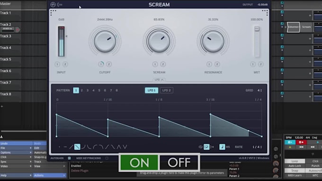Image resolution: width=322 pixels, height=181 pixels.
Task: Click the teal play transport arrow
Action: pos(318,142)
